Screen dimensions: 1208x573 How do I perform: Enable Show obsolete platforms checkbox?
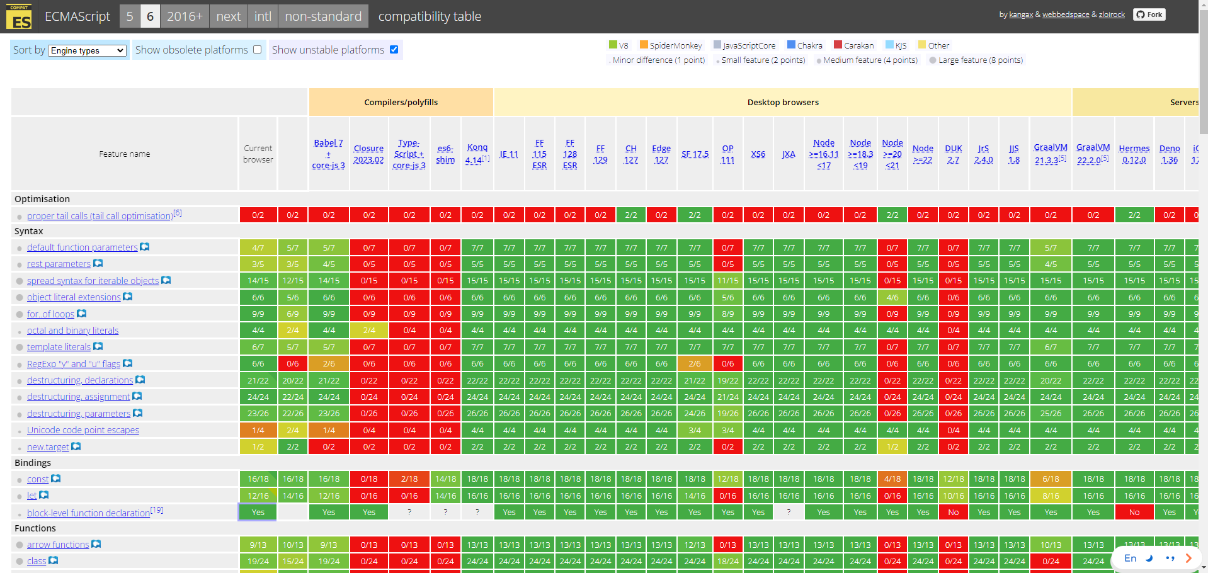tap(257, 49)
